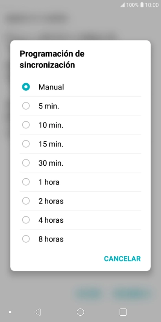Tap the 'Programación de sincronización' dialog title
The width and height of the screenshot is (161, 322).
point(52,59)
